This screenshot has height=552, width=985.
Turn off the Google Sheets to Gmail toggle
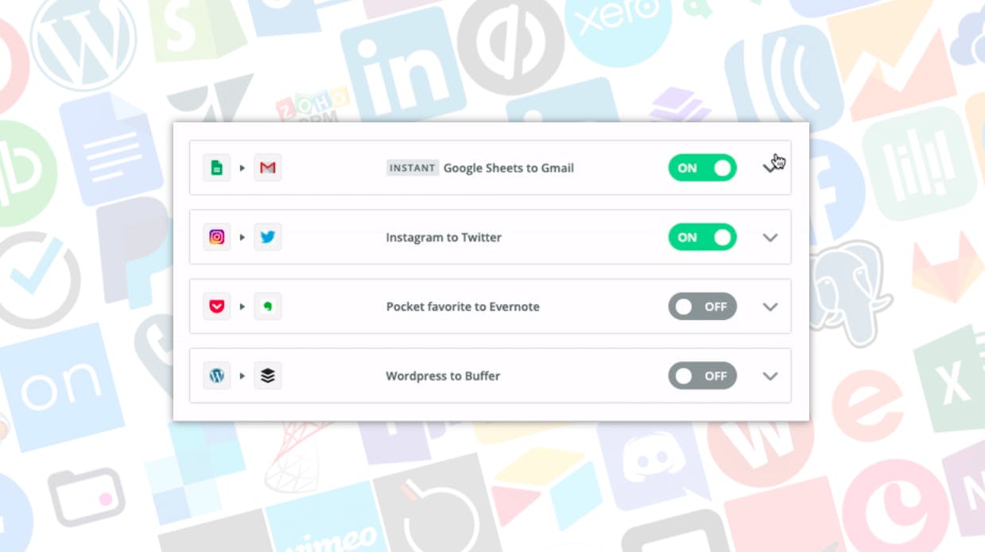(x=702, y=168)
